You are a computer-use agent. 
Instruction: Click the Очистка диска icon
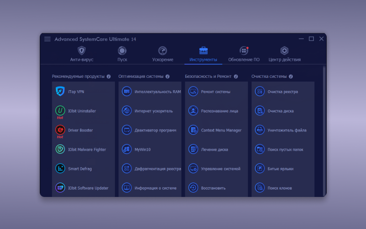click(x=260, y=110)
